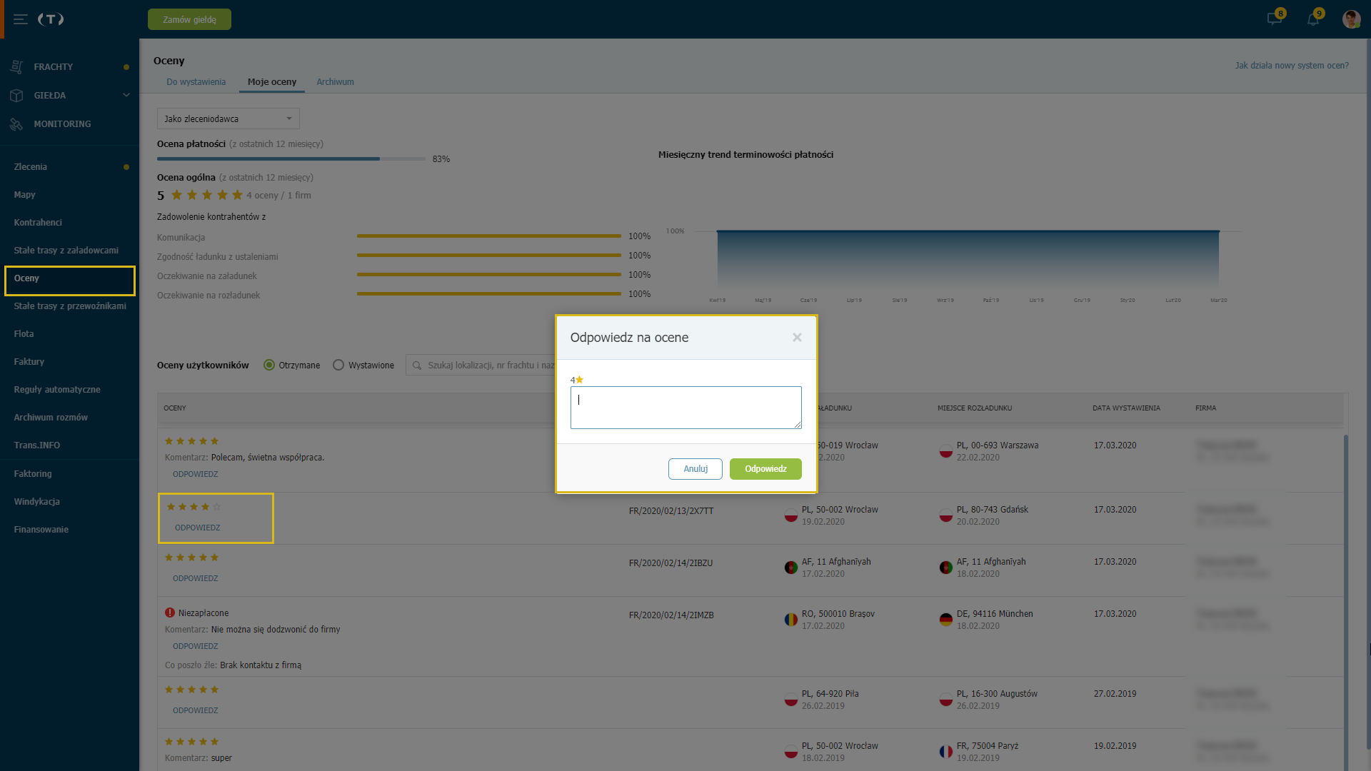Viewport: 1371px width, 771px height.
Task: Open the user avatar profile
Action: click(1351, 19)
